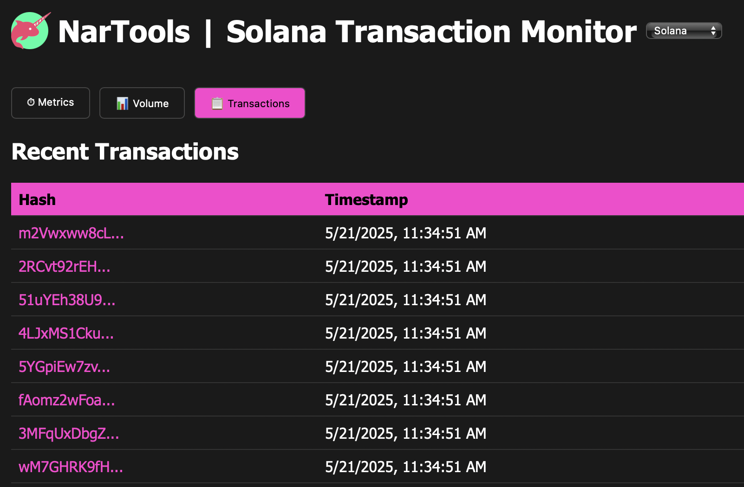
Task: Click the Transactions clipboard icon
Action: click(217, 103)
